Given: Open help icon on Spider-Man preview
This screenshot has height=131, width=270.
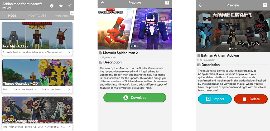Looking at the screenshot, I should coord(167,3).
